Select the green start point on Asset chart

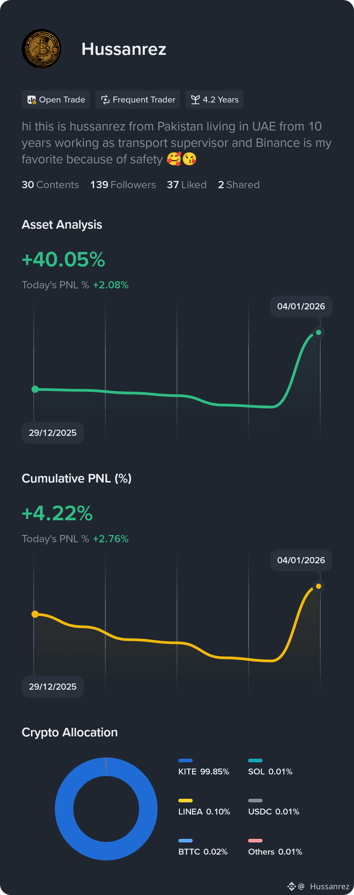point(35,389)
